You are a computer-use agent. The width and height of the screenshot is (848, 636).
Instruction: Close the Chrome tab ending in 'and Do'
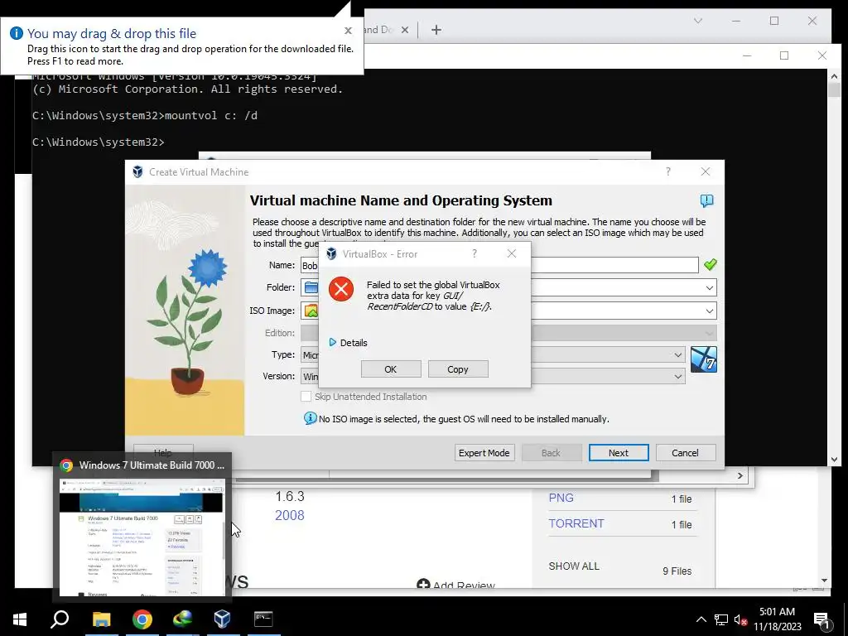[404, 30]
